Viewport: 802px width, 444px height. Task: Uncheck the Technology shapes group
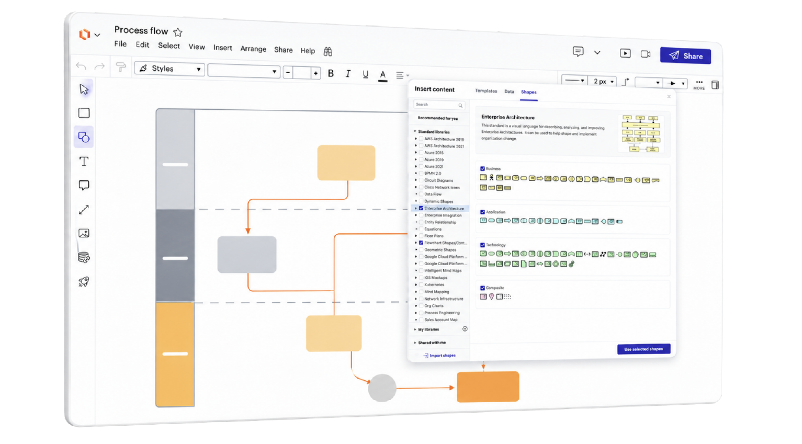[482, 245]
